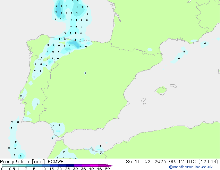Screen dimensions: 220x170
Task: Click the '(12+48)' forecast offset text
Action: click(209, 162)
